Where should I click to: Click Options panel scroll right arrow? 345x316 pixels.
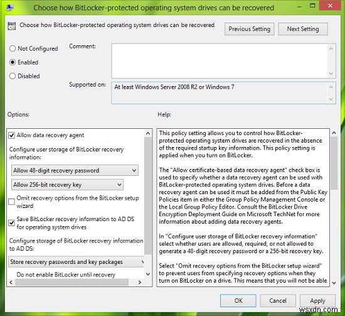pos(140,282)
